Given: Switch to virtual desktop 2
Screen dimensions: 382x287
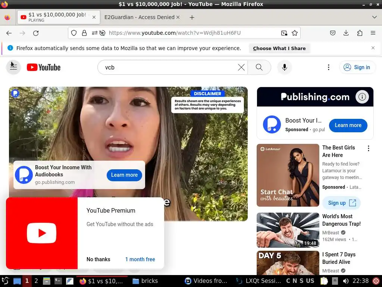Looking at the screenshot, I should 36,281.
